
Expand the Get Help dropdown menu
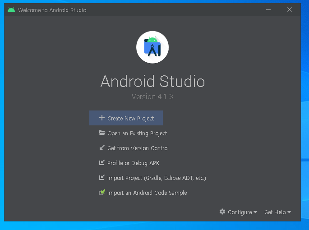click(x=278, y=212)
